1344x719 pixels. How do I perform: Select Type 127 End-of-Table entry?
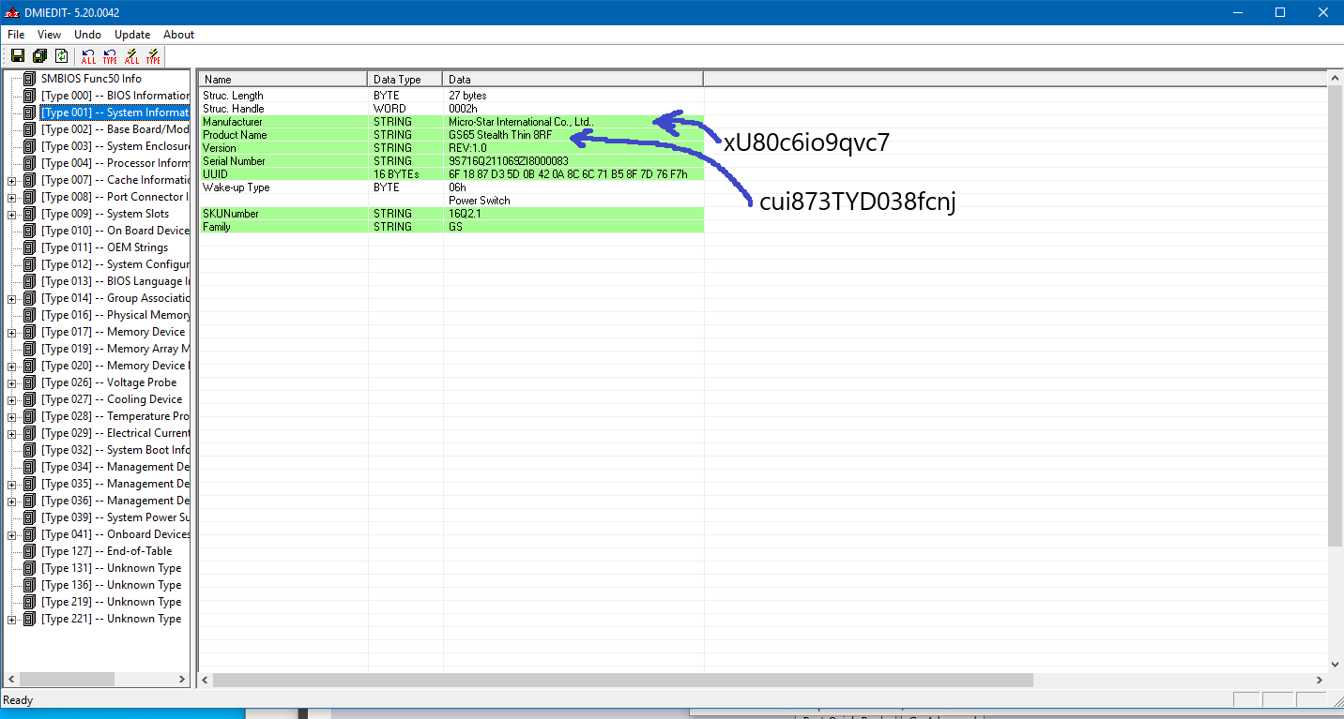click(106, 551)
